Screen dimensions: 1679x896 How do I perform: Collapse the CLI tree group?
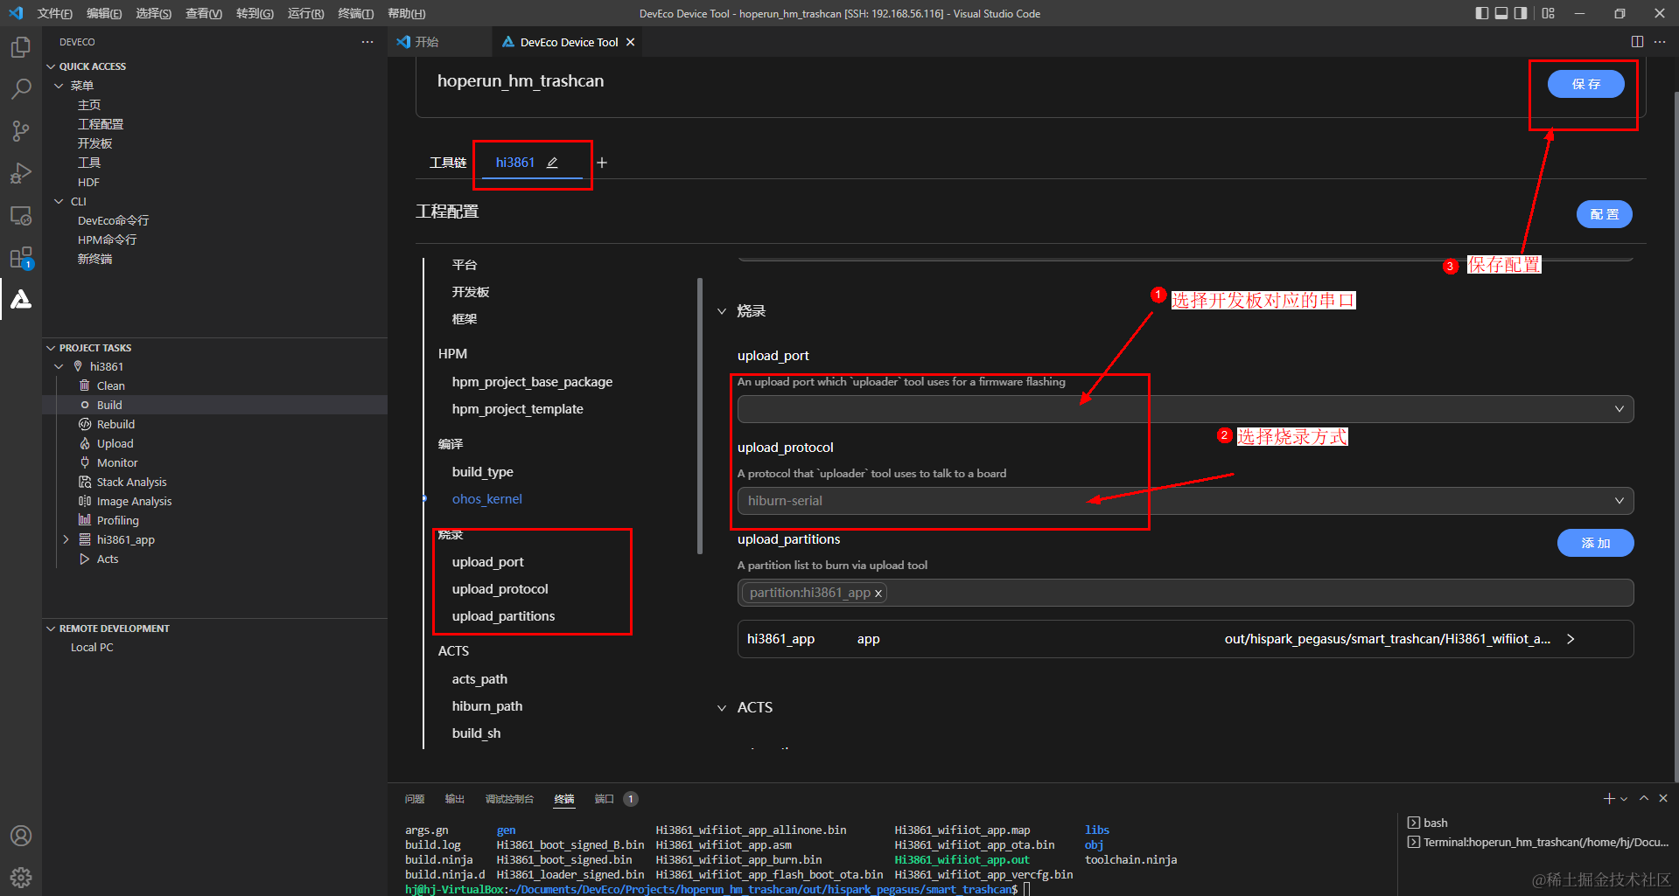(x=59, y=201)
